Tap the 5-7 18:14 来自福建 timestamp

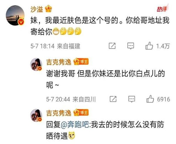55,46
